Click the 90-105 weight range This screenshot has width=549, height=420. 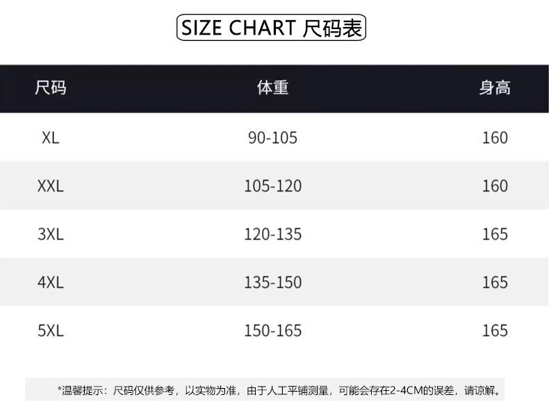(272, 137)
